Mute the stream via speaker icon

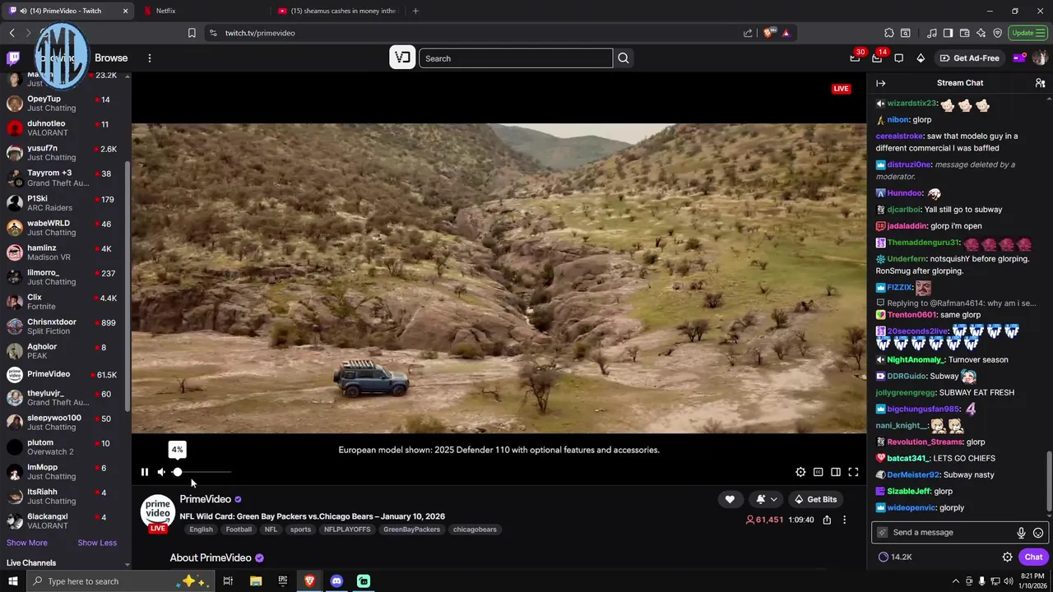[x=161, y=472]
